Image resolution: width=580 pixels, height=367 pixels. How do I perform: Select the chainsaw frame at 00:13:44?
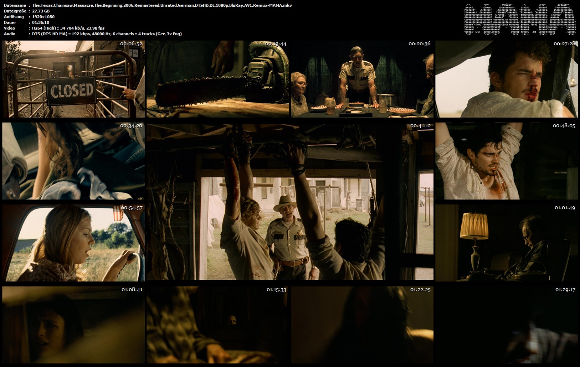point(218,79)
